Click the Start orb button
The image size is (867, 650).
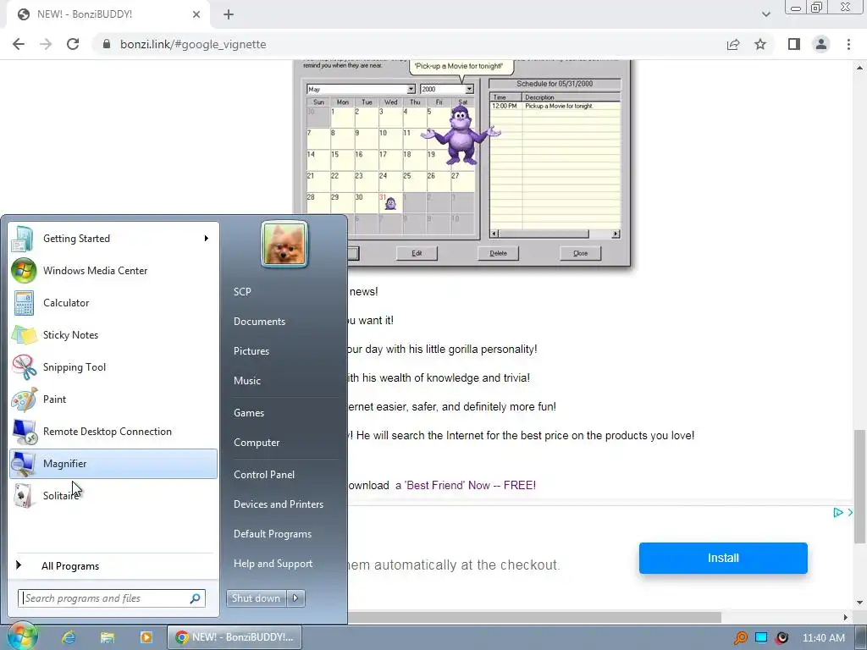22,636
